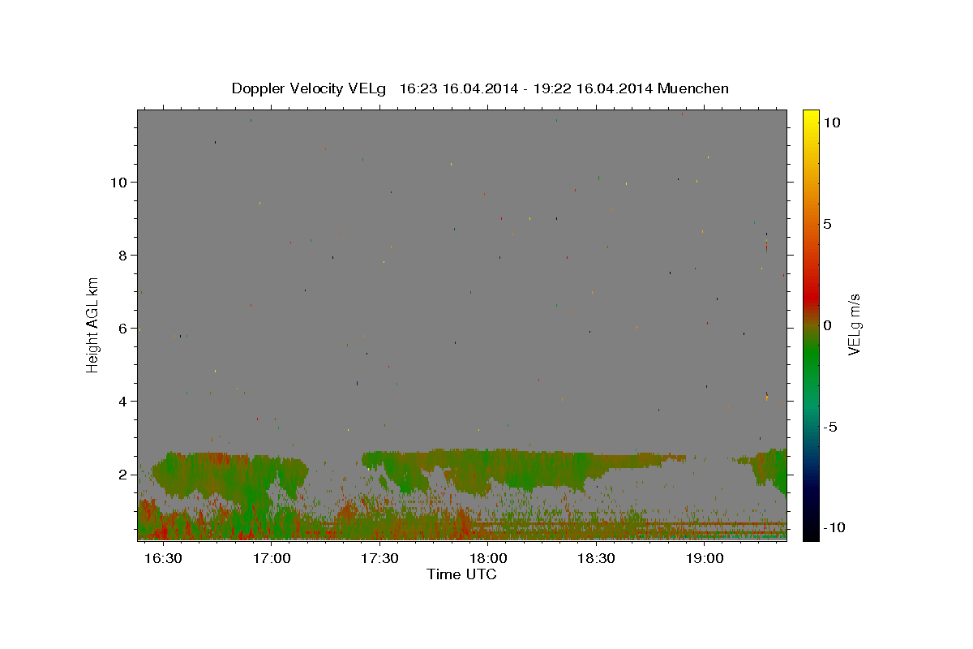This screenshot has height=649, width=973.
Task: Click the yellow top of the colorbar
Action: (x=810, y=114)
